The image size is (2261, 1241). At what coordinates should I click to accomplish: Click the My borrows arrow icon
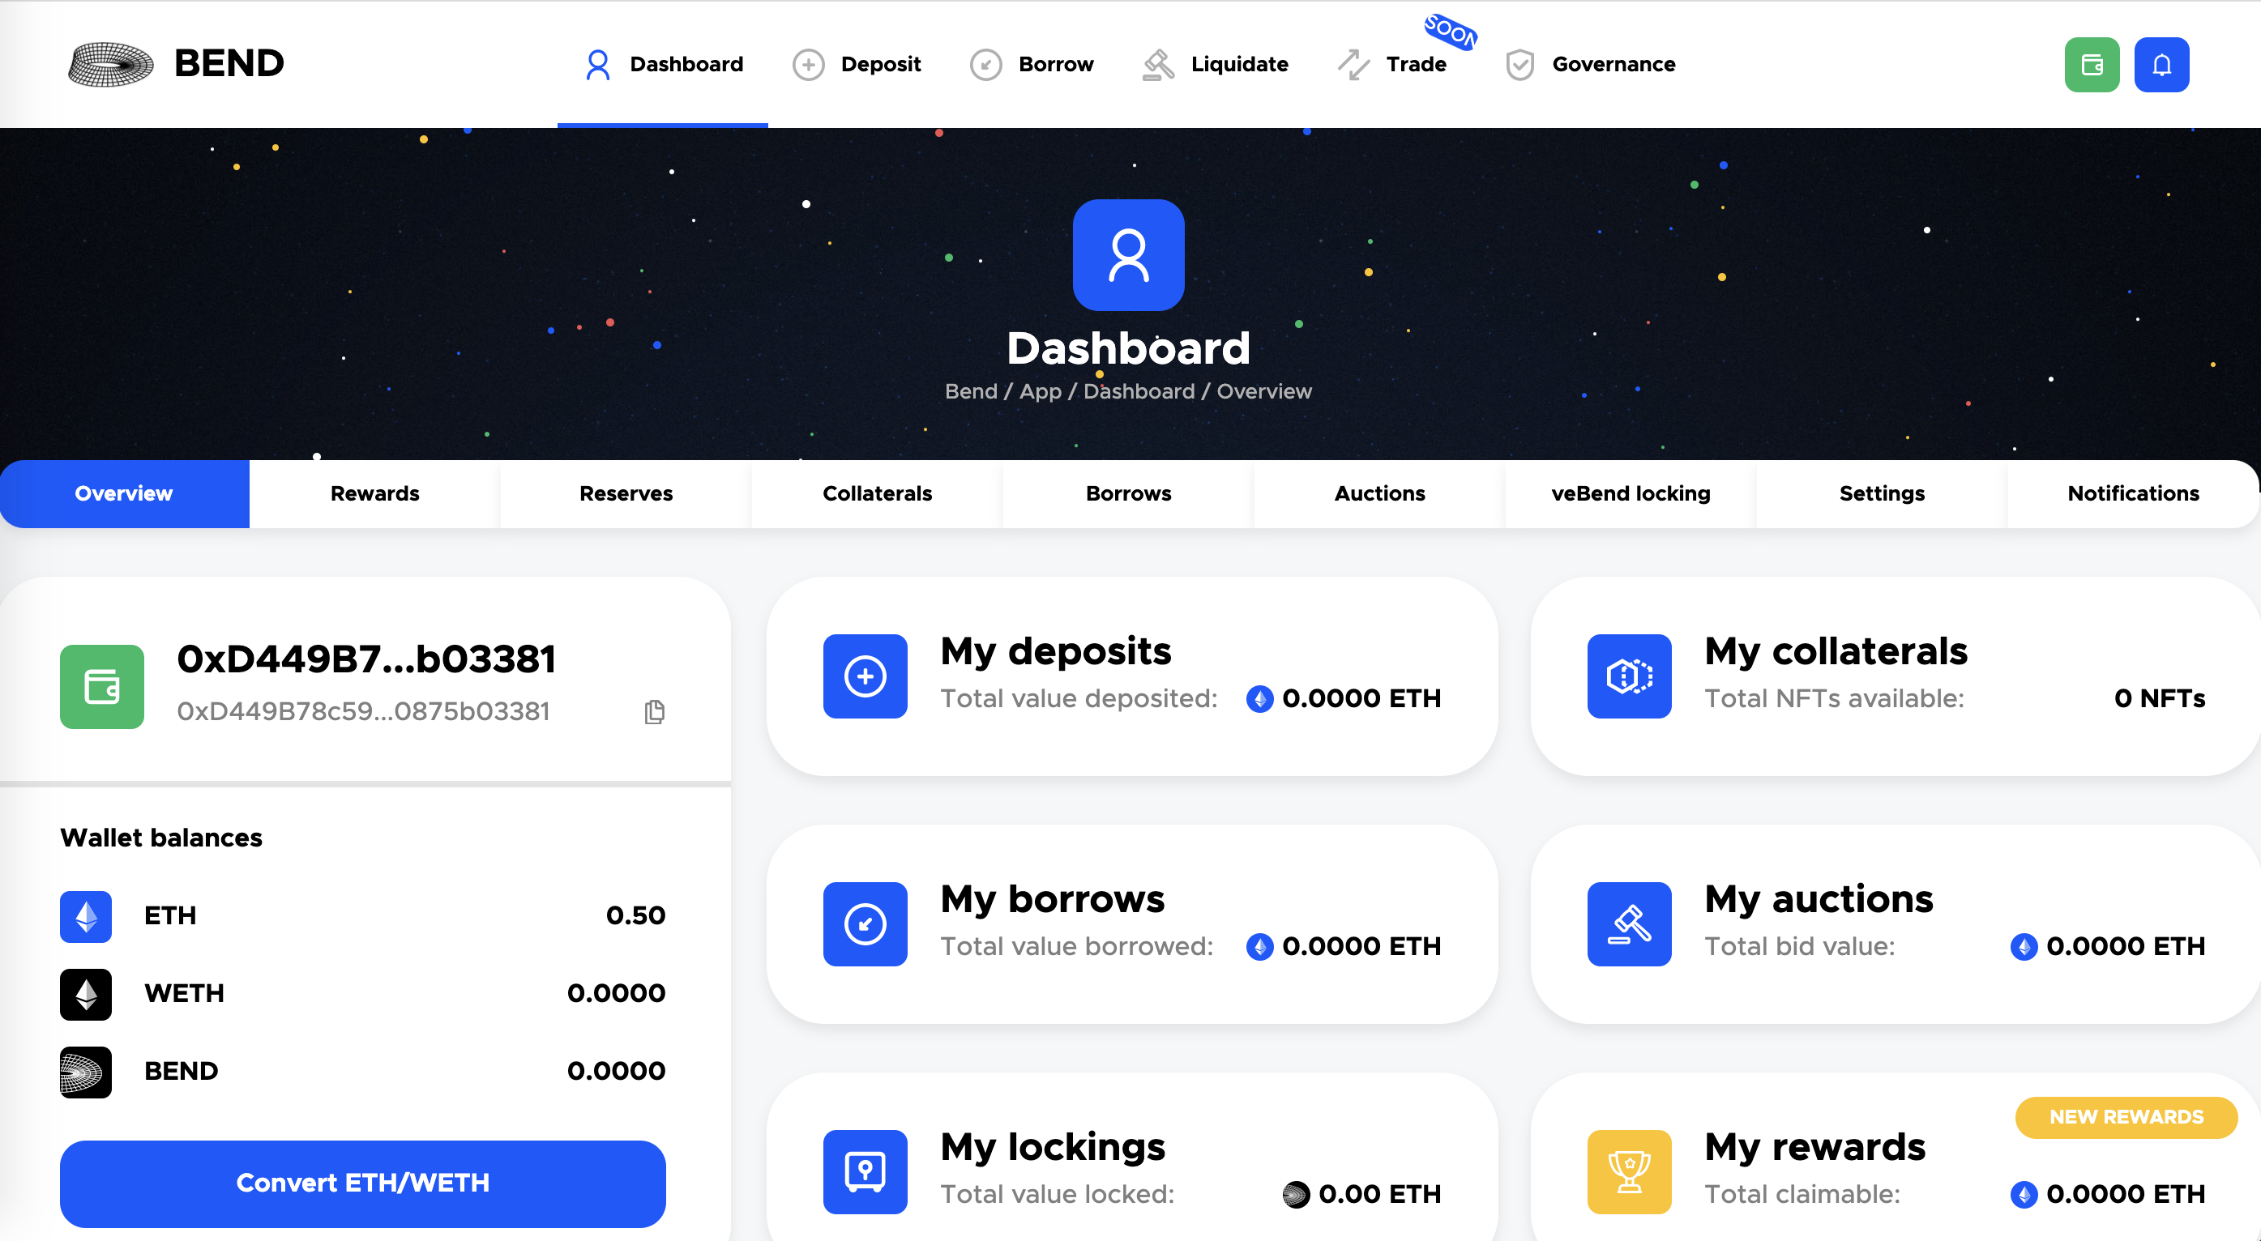click(x=865, y=923)
